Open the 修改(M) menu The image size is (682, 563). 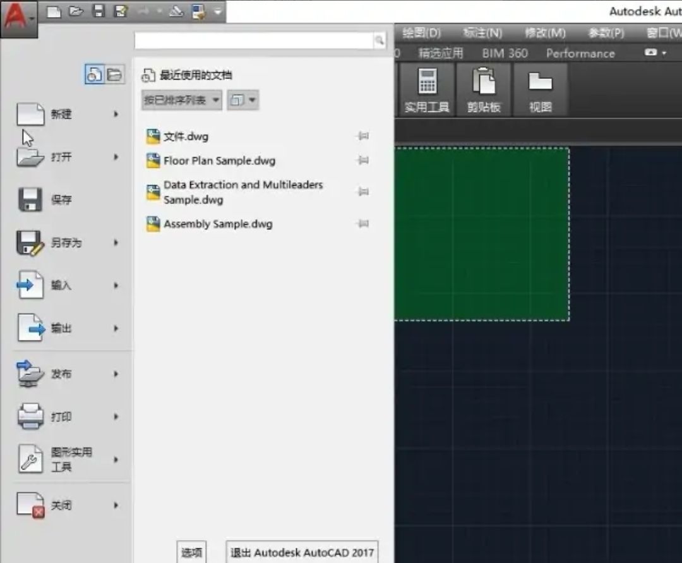544,33
